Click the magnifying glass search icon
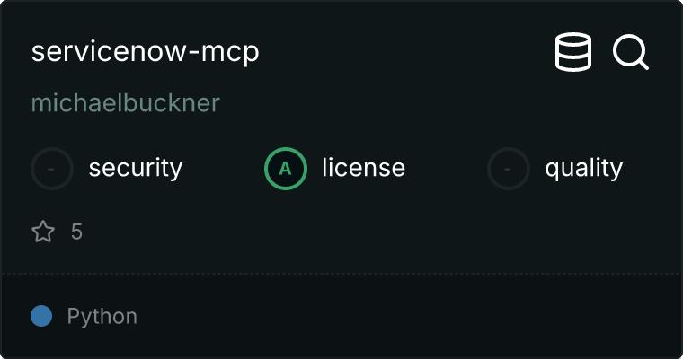 (631, 52)
